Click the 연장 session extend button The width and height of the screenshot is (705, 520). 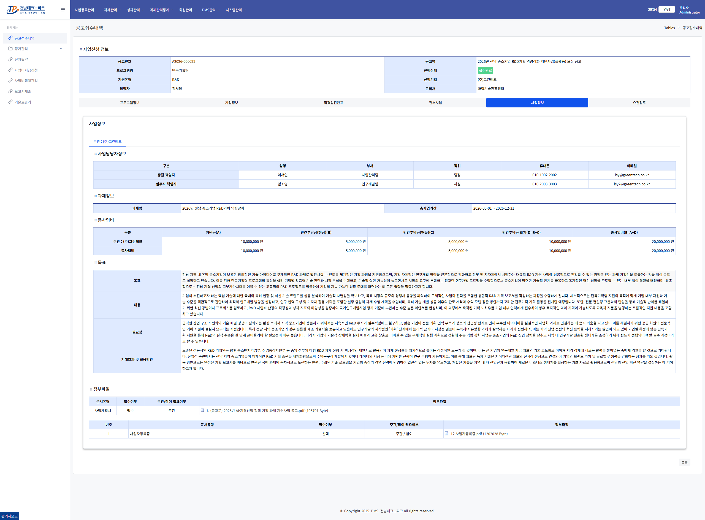click(x=667, y=9)
